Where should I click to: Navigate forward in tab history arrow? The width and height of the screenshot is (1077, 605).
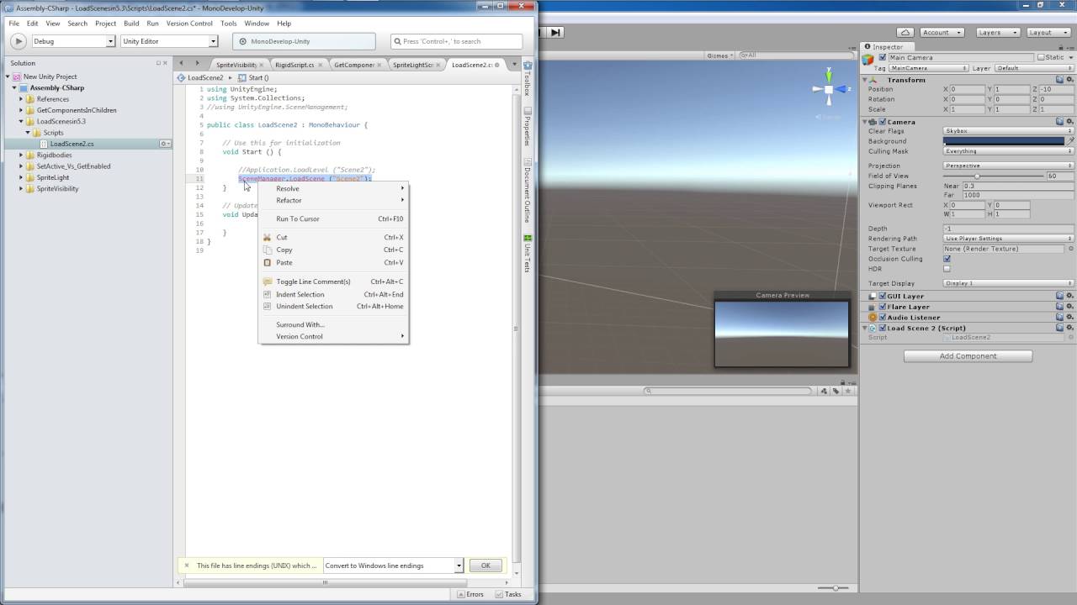[197, 64]
